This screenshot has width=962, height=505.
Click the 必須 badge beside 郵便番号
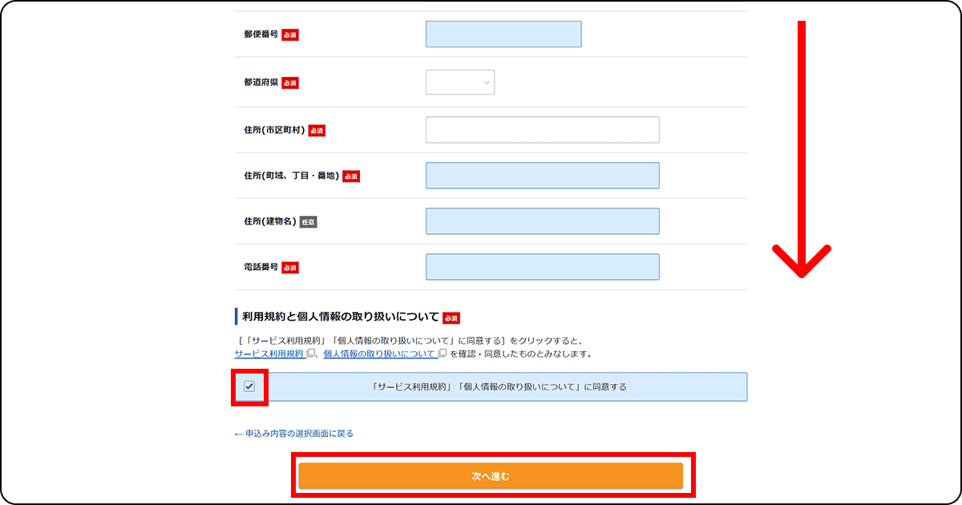[x=290, y=35]
